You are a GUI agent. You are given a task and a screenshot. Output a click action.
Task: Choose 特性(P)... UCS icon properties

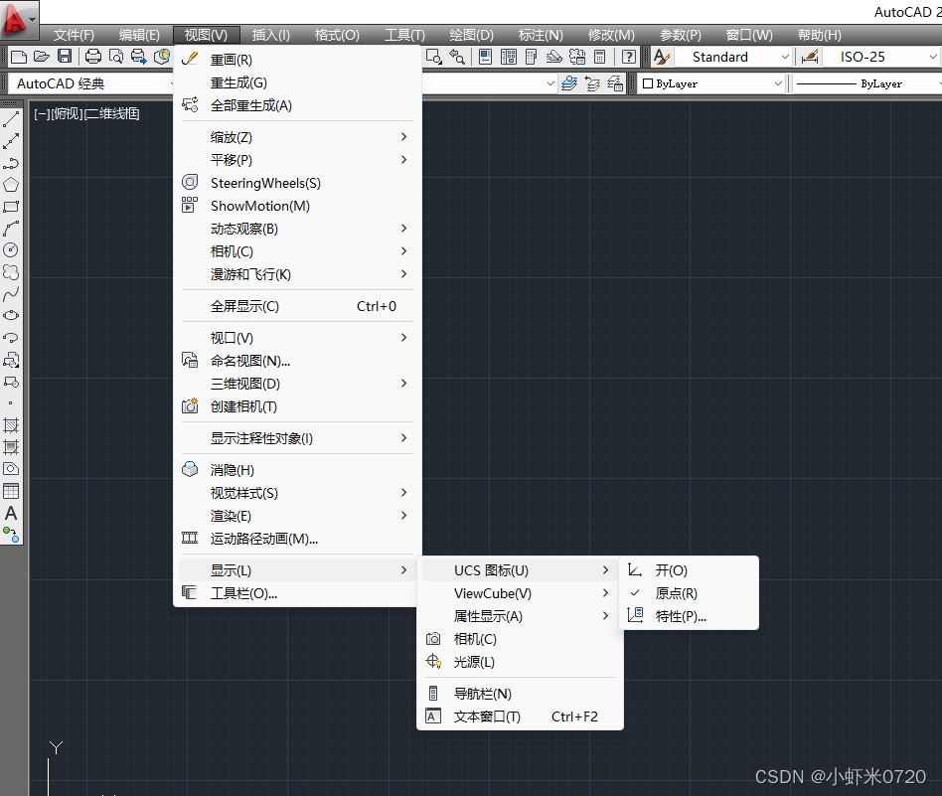coord(689,616)
